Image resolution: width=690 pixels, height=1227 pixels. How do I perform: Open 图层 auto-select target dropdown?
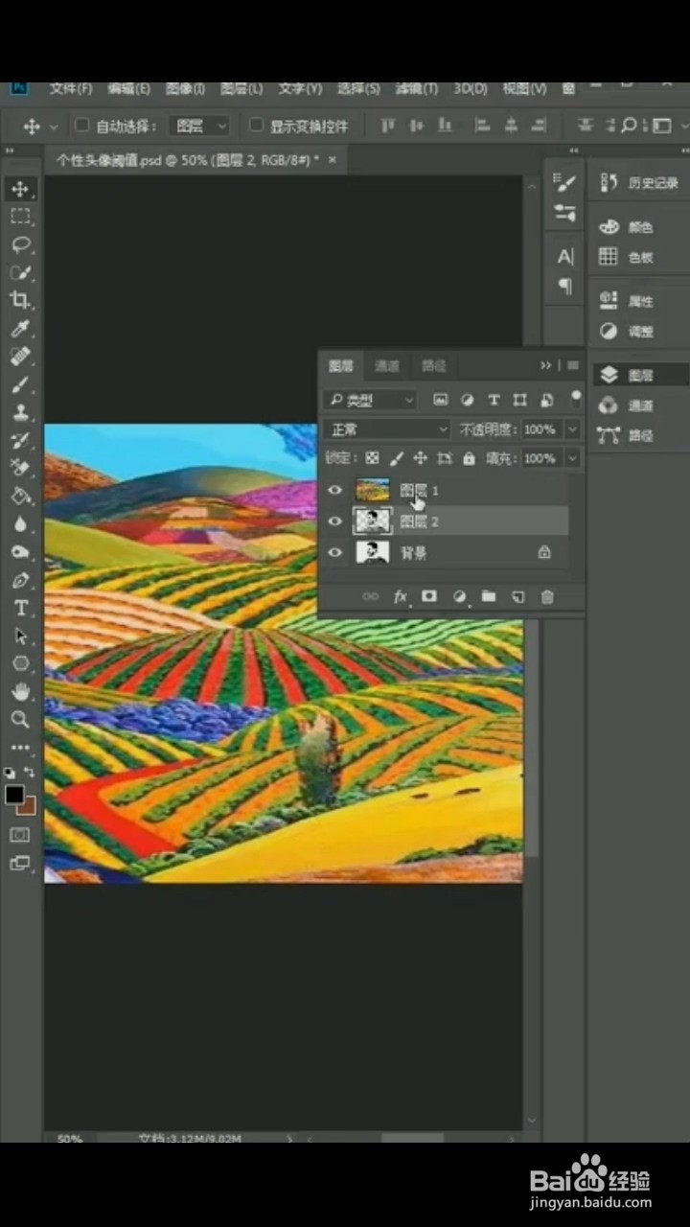click(x=199, y=126)
